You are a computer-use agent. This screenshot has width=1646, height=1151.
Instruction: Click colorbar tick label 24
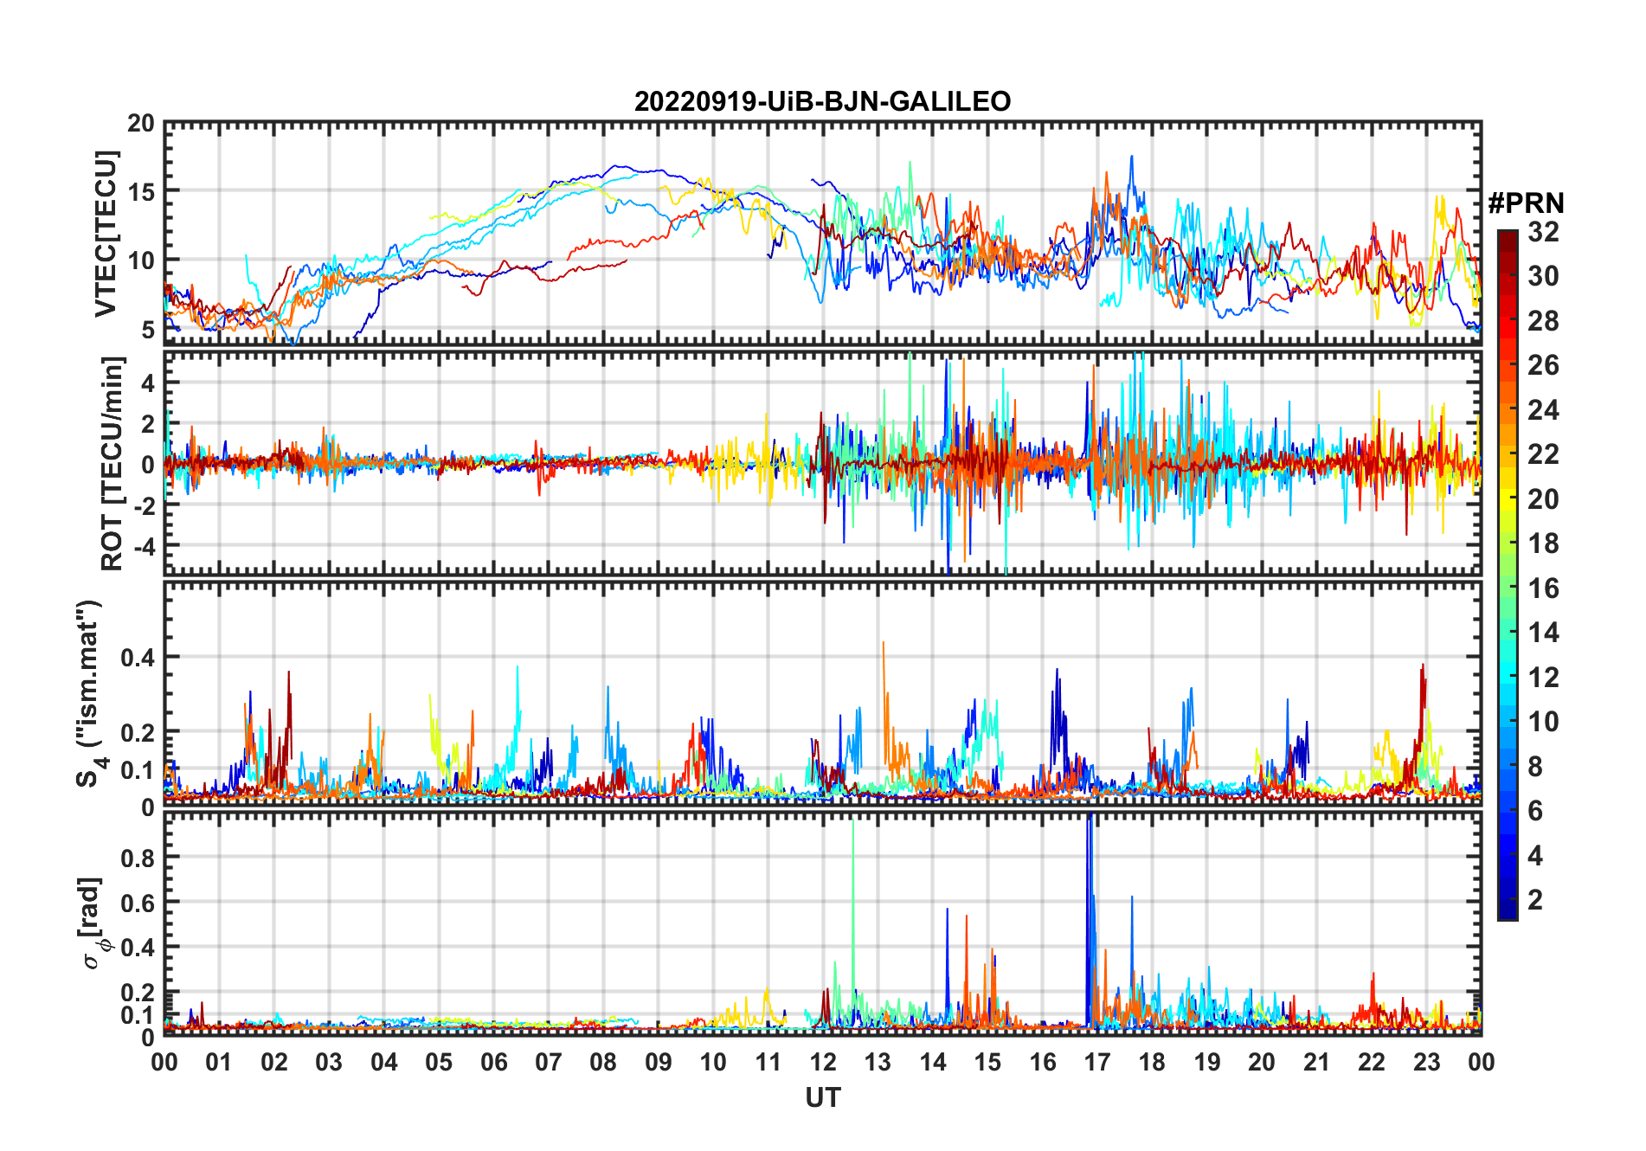click(1543, 409)
